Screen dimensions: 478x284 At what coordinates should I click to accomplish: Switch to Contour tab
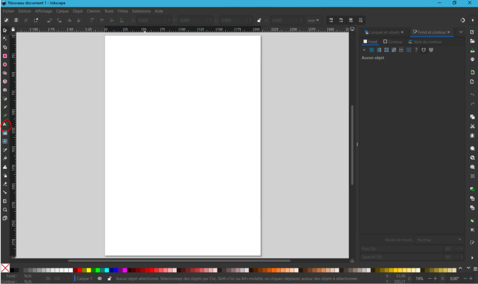point(393,42)
